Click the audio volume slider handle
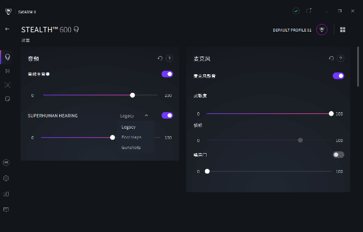Image resolution: width=363 pixels, height=232 pixels. 132,95
